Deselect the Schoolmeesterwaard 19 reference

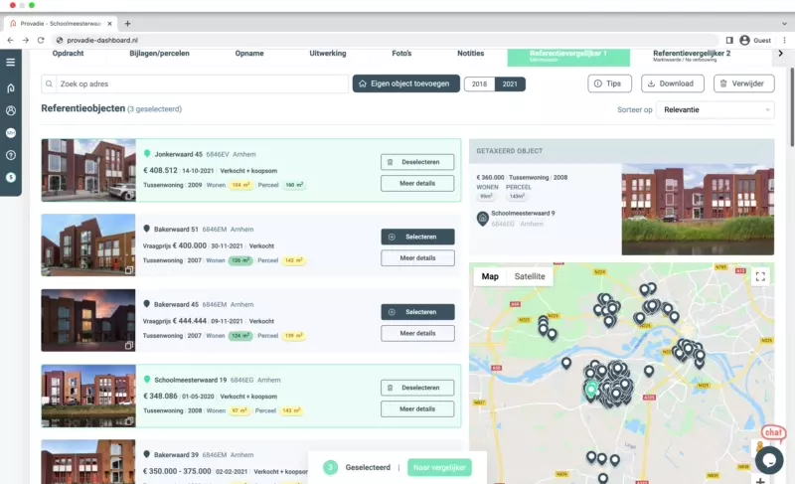[x=417, y=388]
